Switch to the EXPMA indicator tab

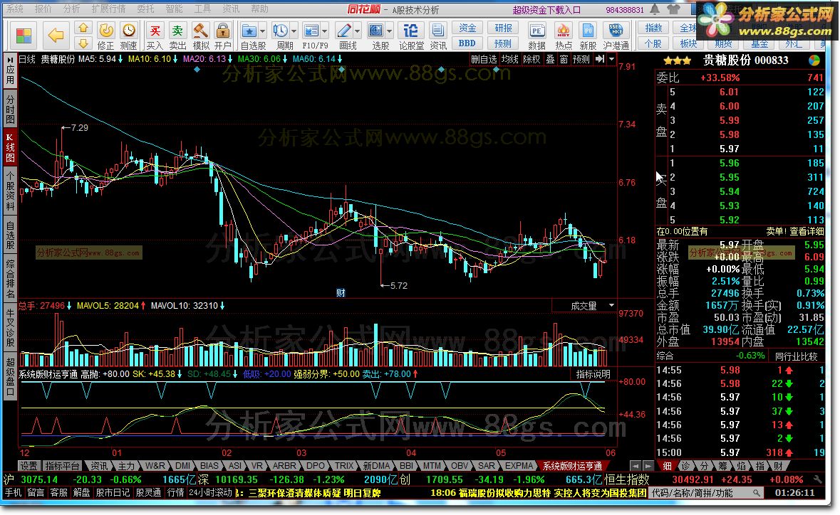[519, 466]
